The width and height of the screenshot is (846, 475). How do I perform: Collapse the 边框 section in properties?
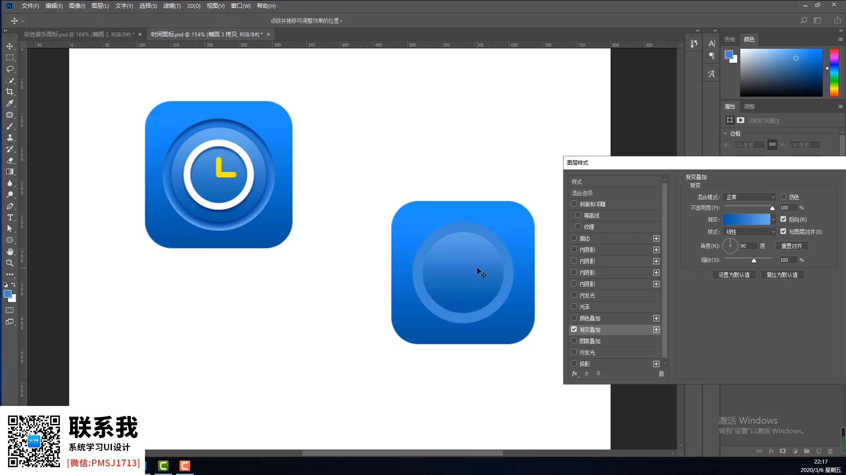coord(725,133)
